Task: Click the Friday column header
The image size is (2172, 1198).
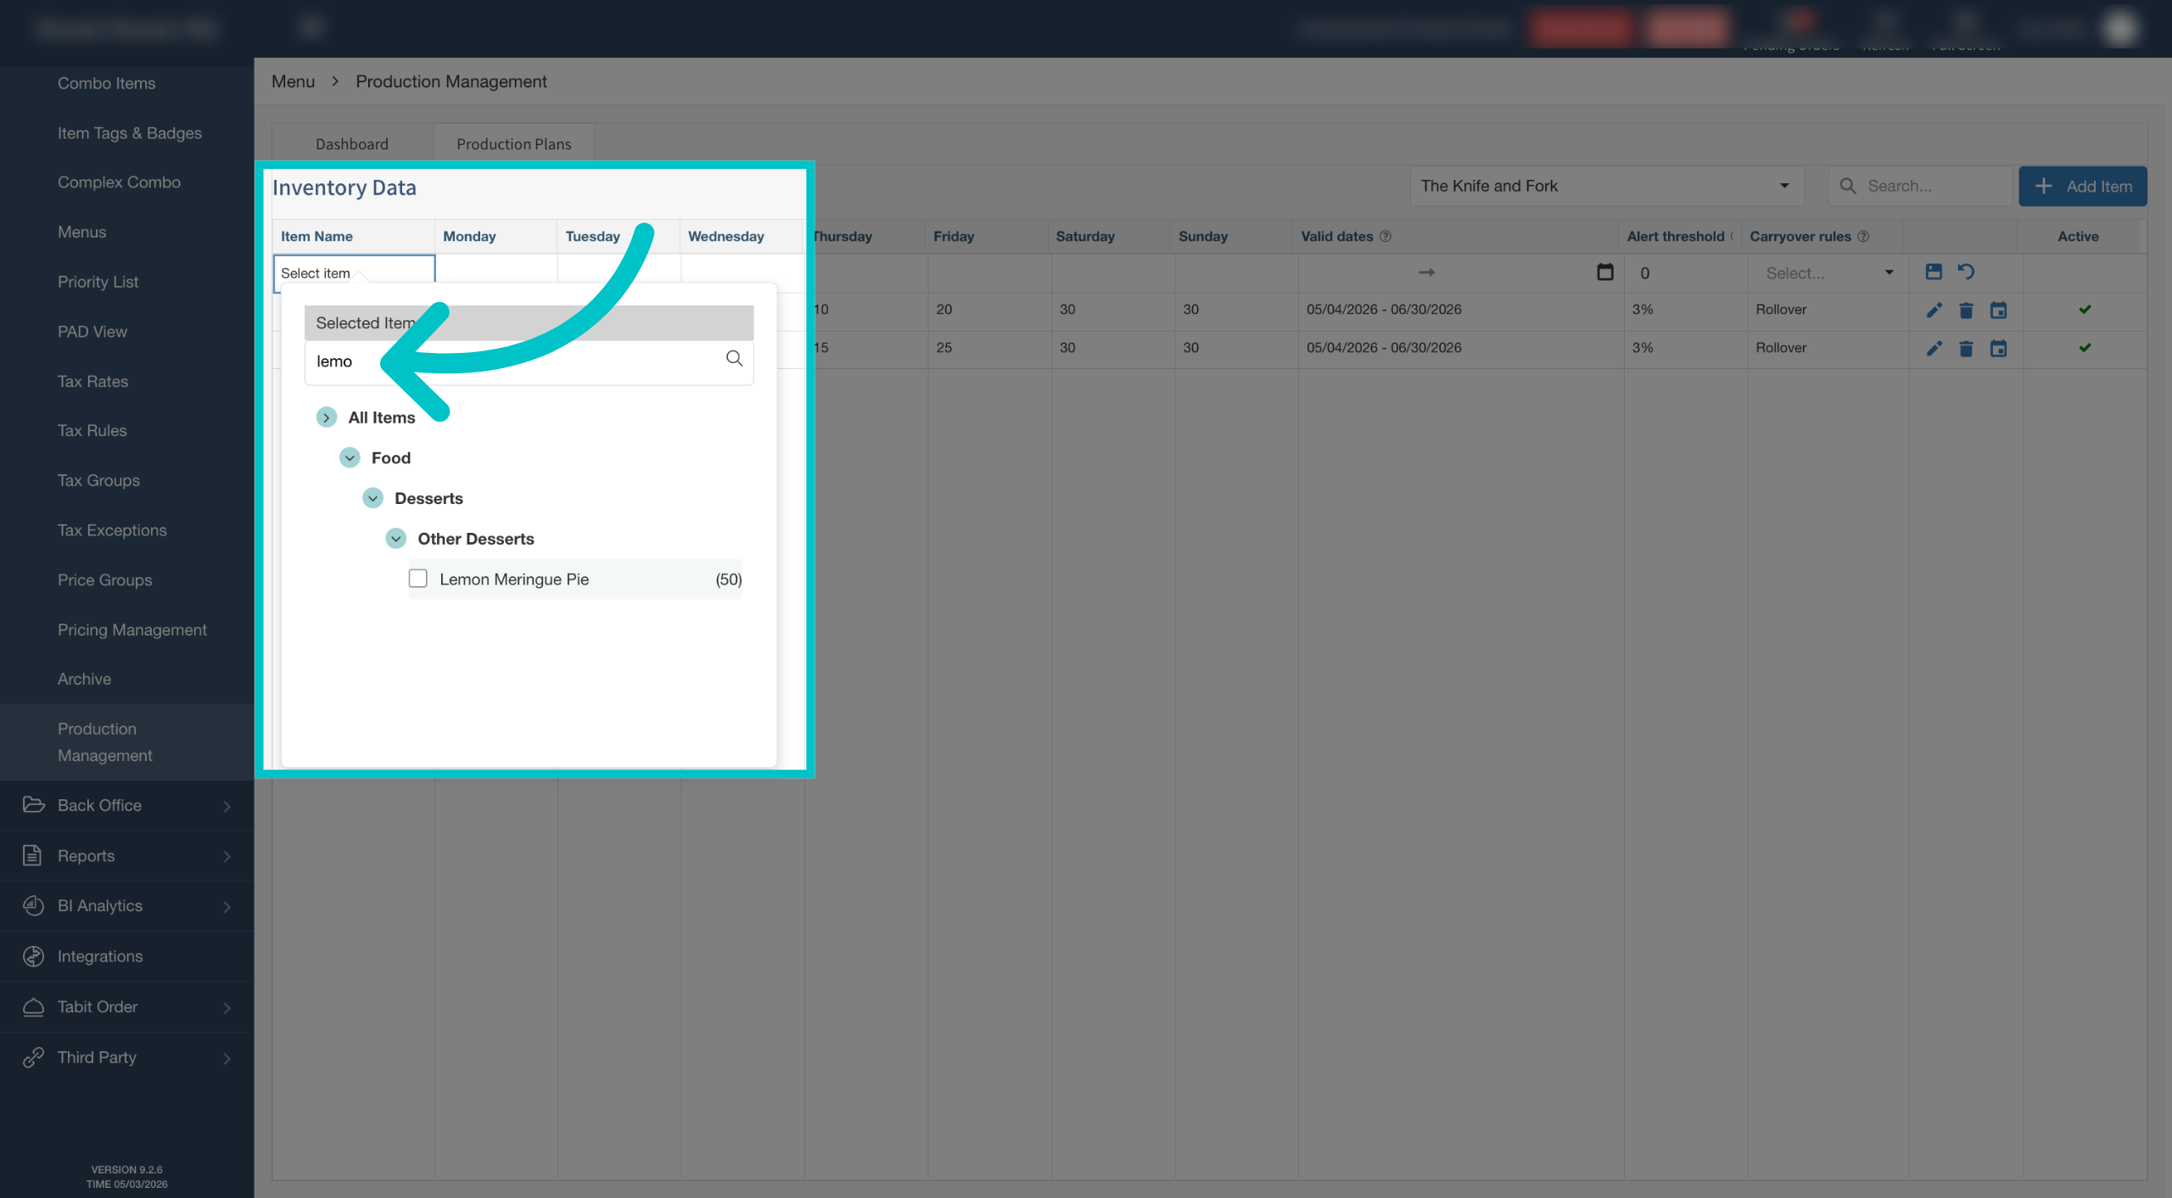Action: coord(954,237)
